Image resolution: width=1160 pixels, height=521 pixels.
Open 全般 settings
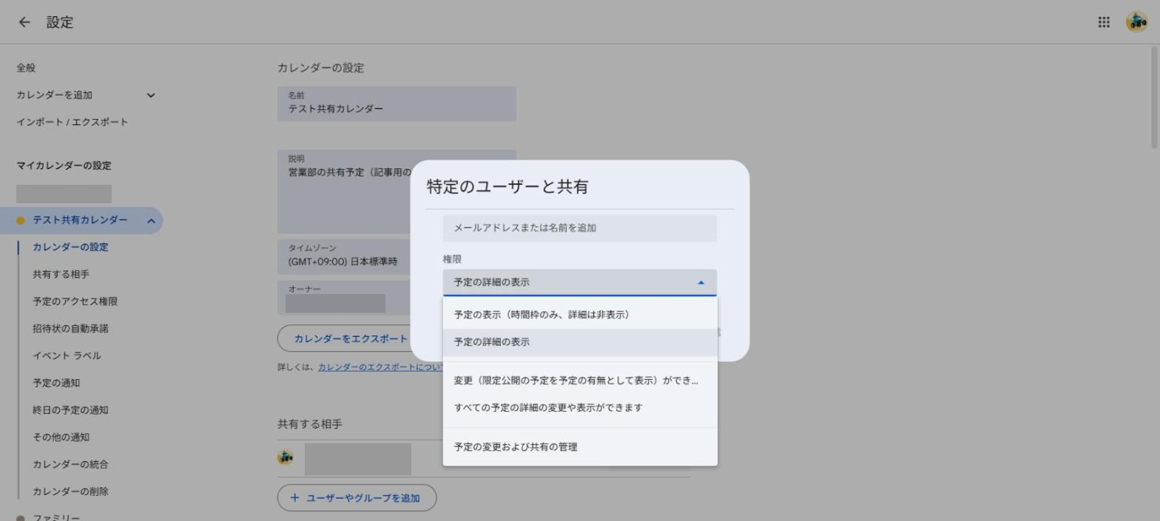pyautogui.click(x=26, y=68)
